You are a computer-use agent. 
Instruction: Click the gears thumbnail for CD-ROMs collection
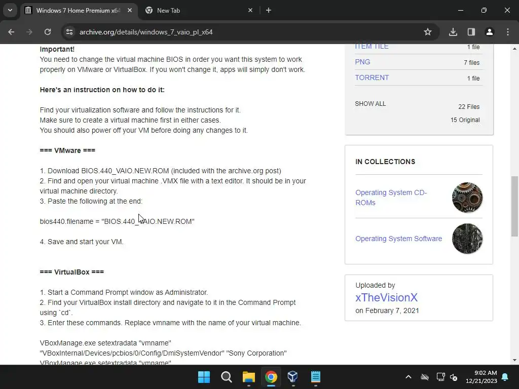click(x=467, y=198)
